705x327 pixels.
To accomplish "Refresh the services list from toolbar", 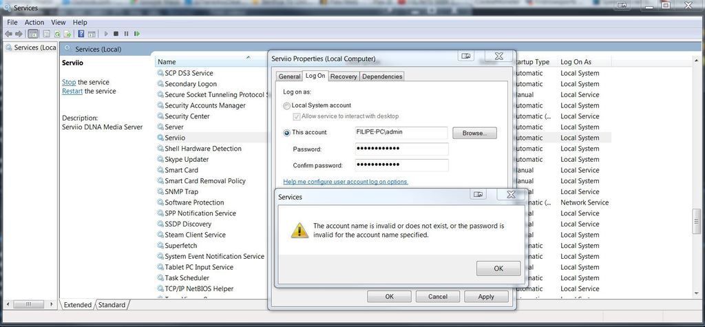I will point(57,34).
